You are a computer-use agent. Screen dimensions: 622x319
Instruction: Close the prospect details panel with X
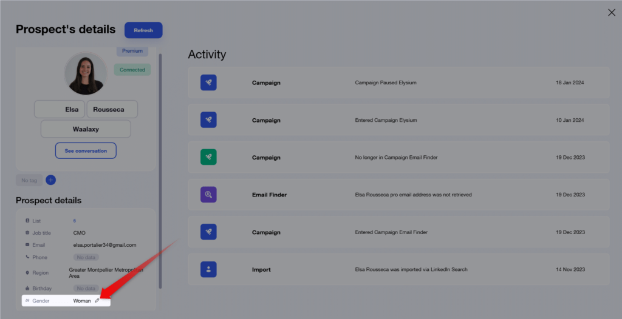[x=612, y=13]
